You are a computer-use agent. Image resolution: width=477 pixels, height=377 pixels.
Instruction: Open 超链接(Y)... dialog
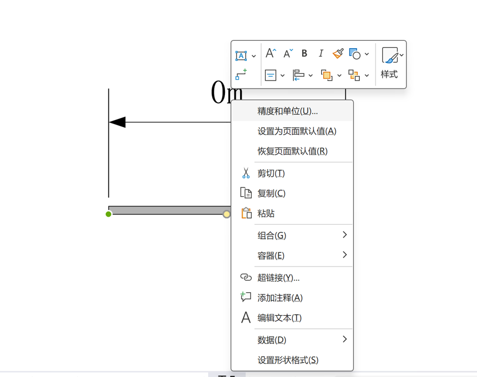pyautogui.click(x=292, y=278)
